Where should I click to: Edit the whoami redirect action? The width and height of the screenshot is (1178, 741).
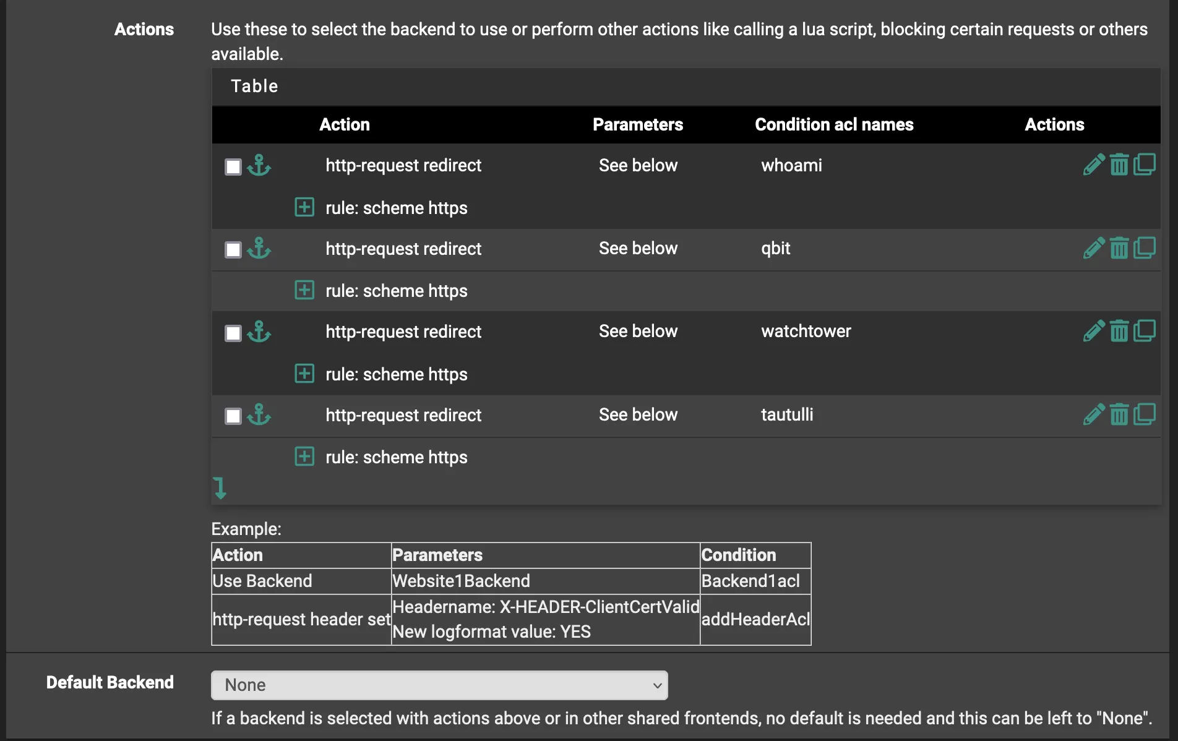tap(1094, 164)
